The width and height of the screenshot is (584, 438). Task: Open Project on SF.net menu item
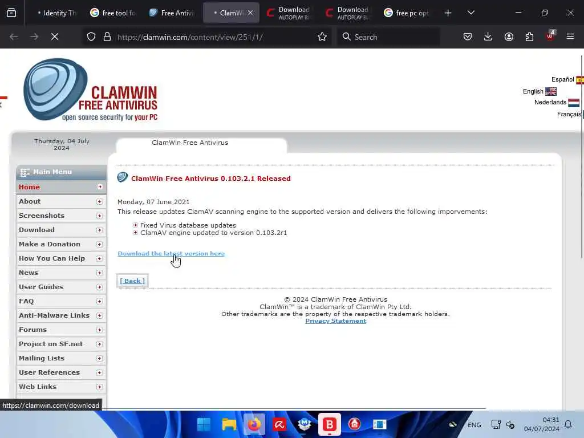point(61,344)
